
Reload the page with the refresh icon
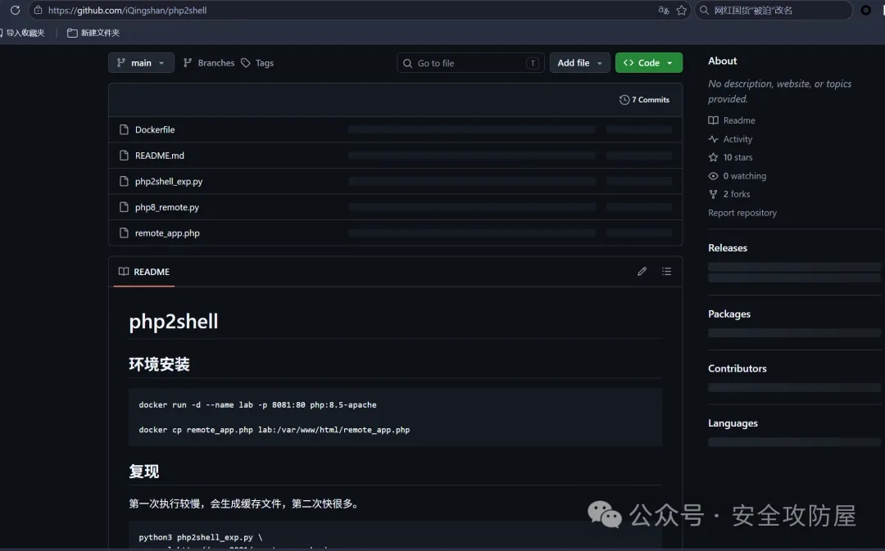pyautogui.click(x=16, y=10)
